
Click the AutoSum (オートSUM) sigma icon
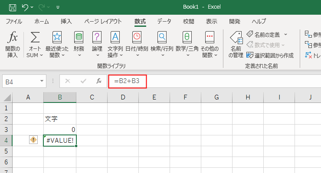pos(35,37)
